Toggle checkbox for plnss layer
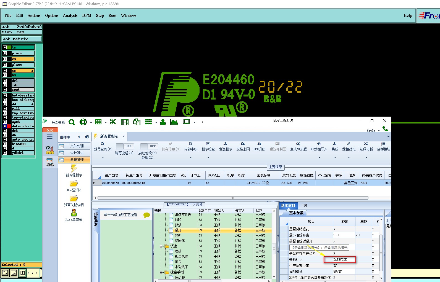 click(x=5, y=65)
